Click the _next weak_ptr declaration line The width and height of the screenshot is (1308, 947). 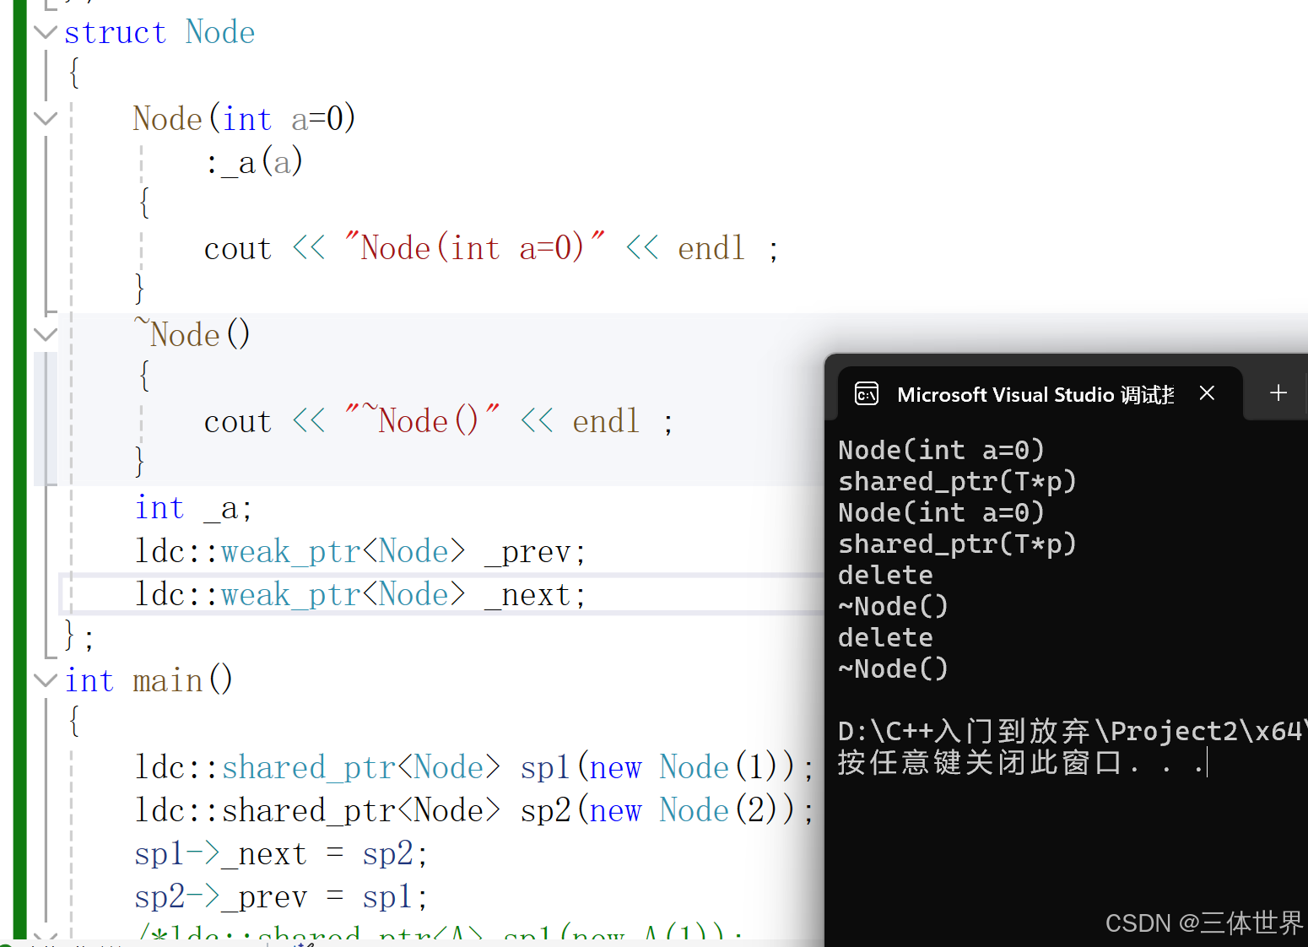360,595
